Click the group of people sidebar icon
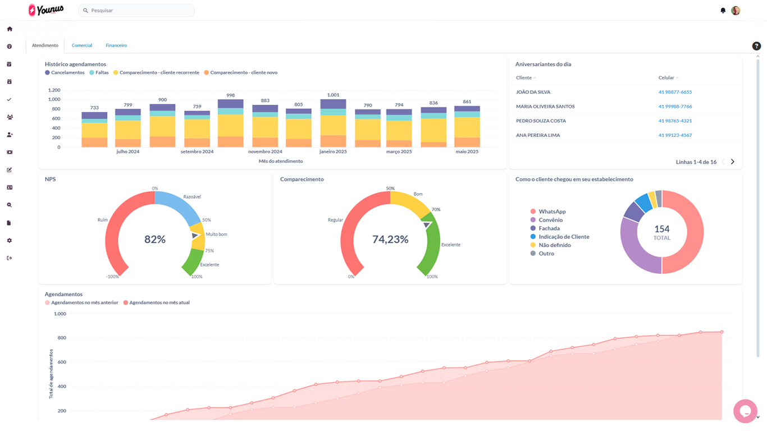 pyautogui.click(x=10, y=117)
